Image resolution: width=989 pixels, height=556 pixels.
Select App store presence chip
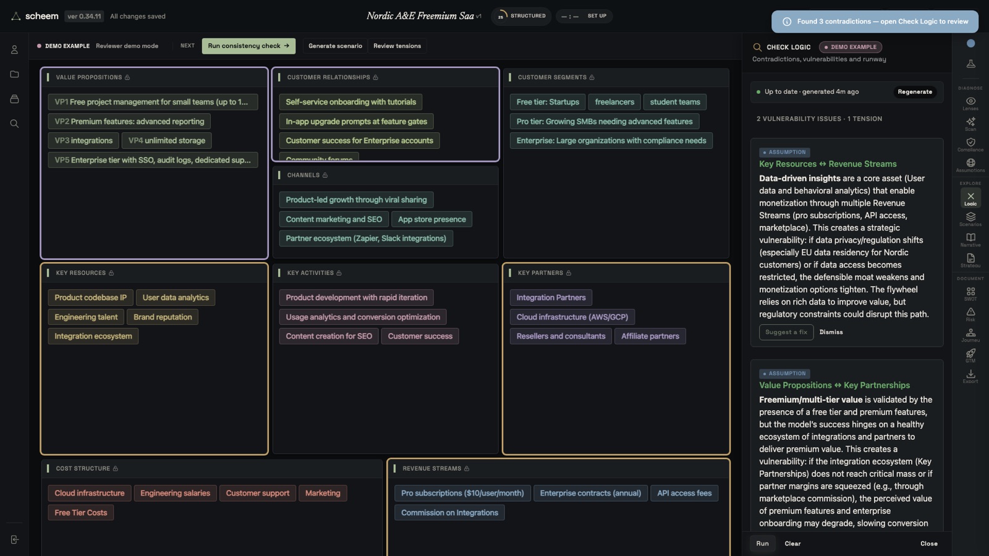pyautogui.click(x=431, y=219)
